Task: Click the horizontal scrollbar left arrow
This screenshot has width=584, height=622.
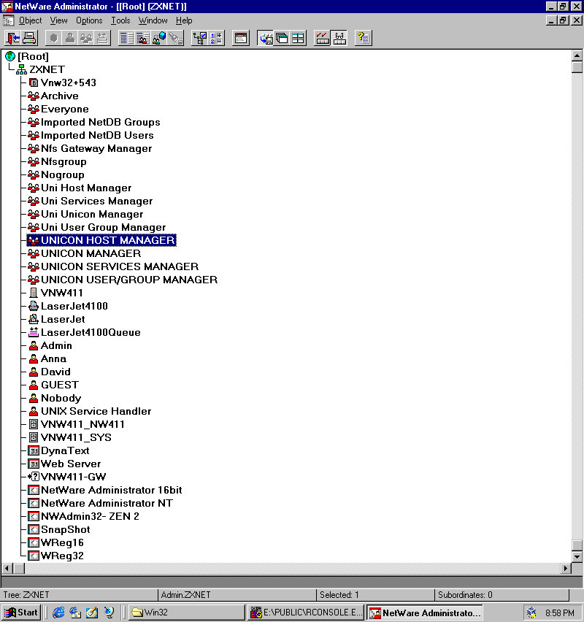Action: 7,569
